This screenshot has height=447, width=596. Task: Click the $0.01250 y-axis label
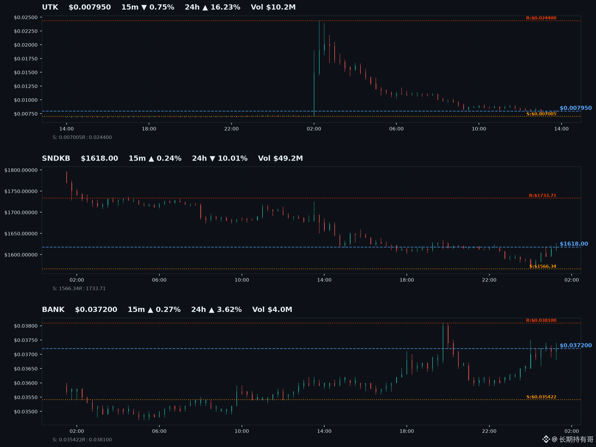click(26, 86)
